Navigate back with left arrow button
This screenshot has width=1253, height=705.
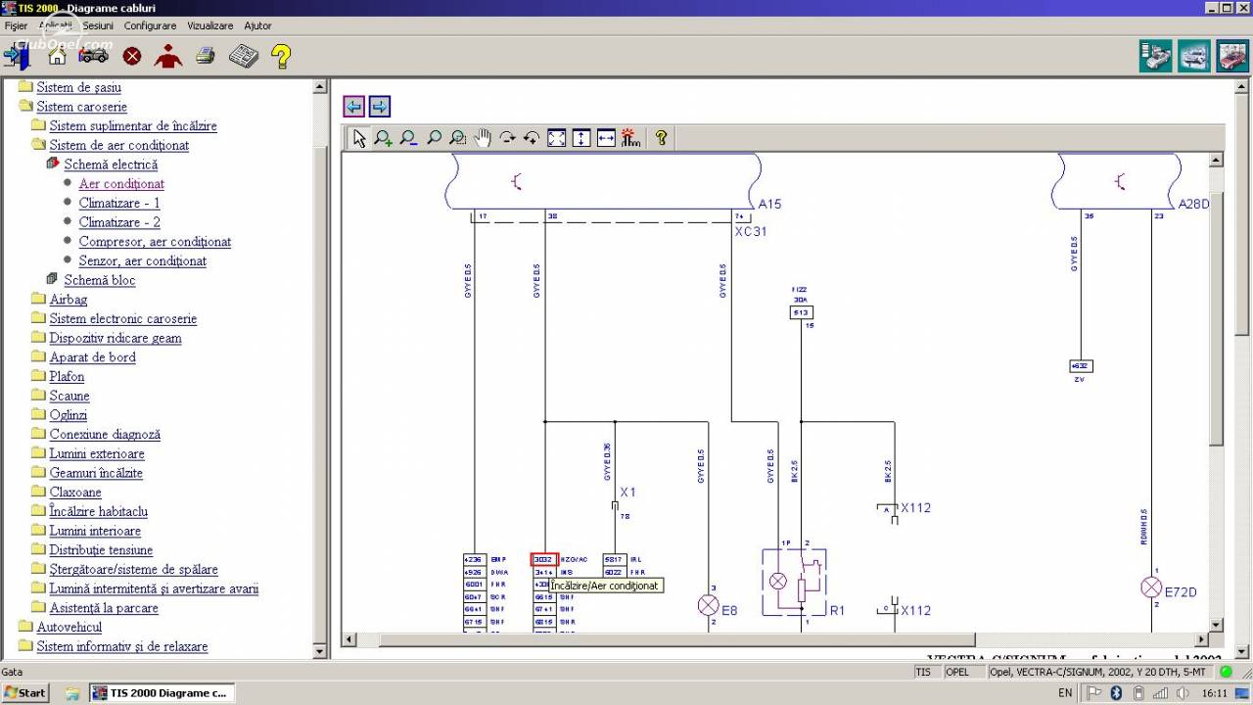coord(354,106)
